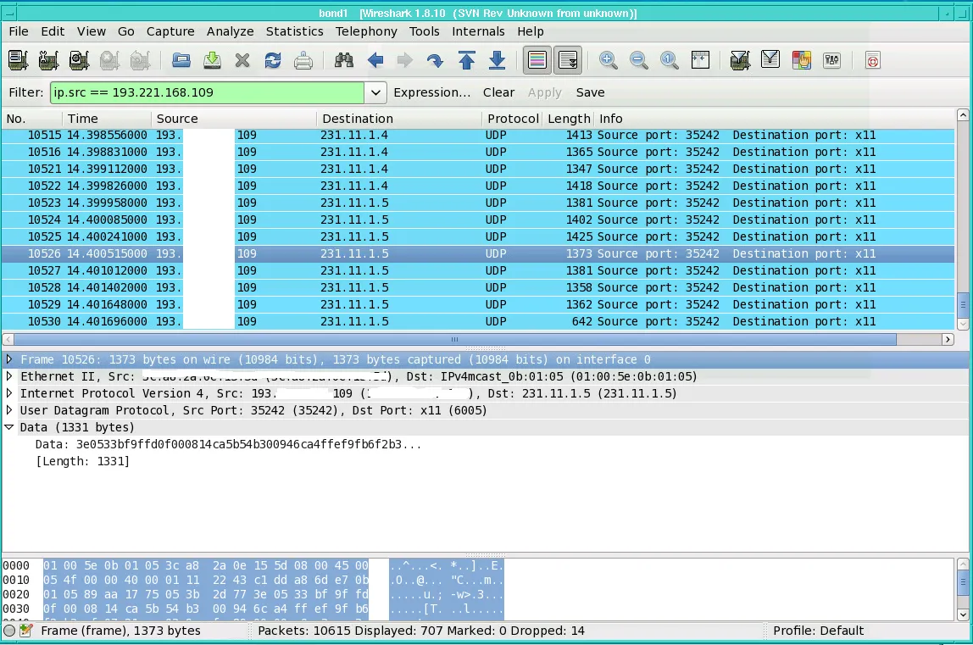Open the View menu
This screenshot has width=973, height=645.
tap(92, 31)
